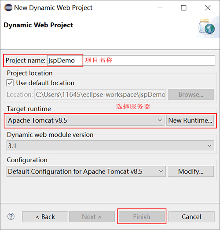Image resolution: width=220 pixels, height=230 pixels.
Task: Uncheck Use default location checkbox
Action: (x=10, y=83)
